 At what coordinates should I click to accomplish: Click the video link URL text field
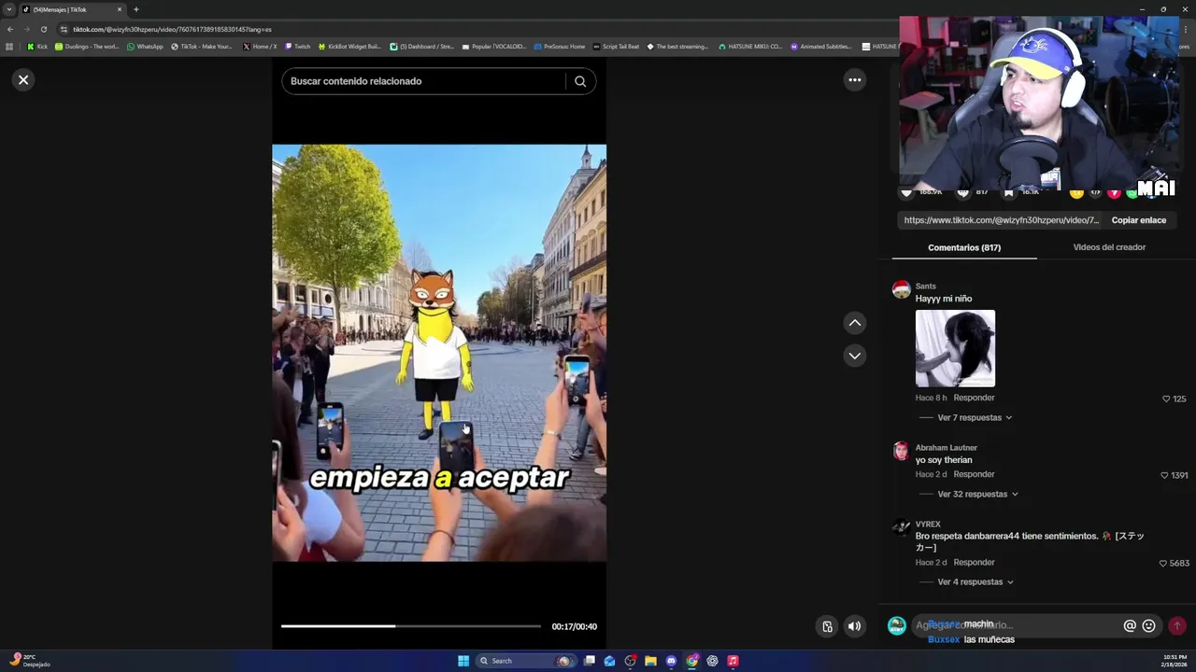tap(1000, 220)
